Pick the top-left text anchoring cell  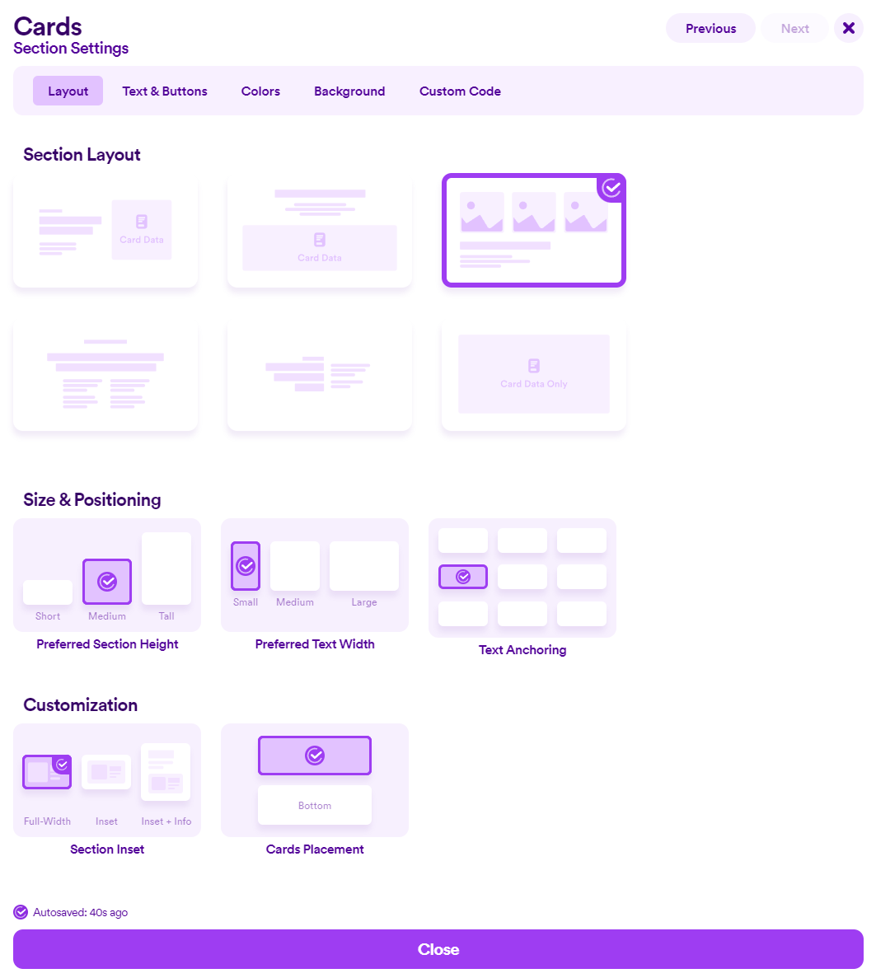(x=462, y=540)
